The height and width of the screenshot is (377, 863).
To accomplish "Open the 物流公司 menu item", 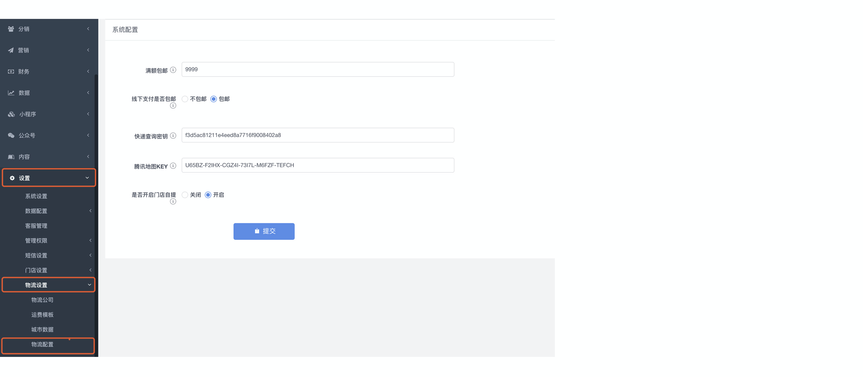I will [42, 300].
